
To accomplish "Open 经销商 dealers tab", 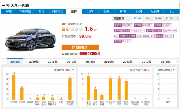I will coord(155,11).
